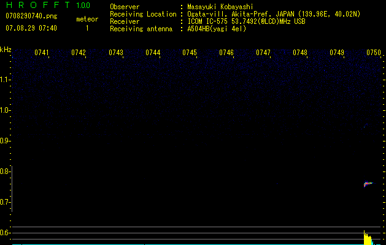Select the file name 0708290740.png
The height and width of the screenshot is (245, 386).
[31, 16]
